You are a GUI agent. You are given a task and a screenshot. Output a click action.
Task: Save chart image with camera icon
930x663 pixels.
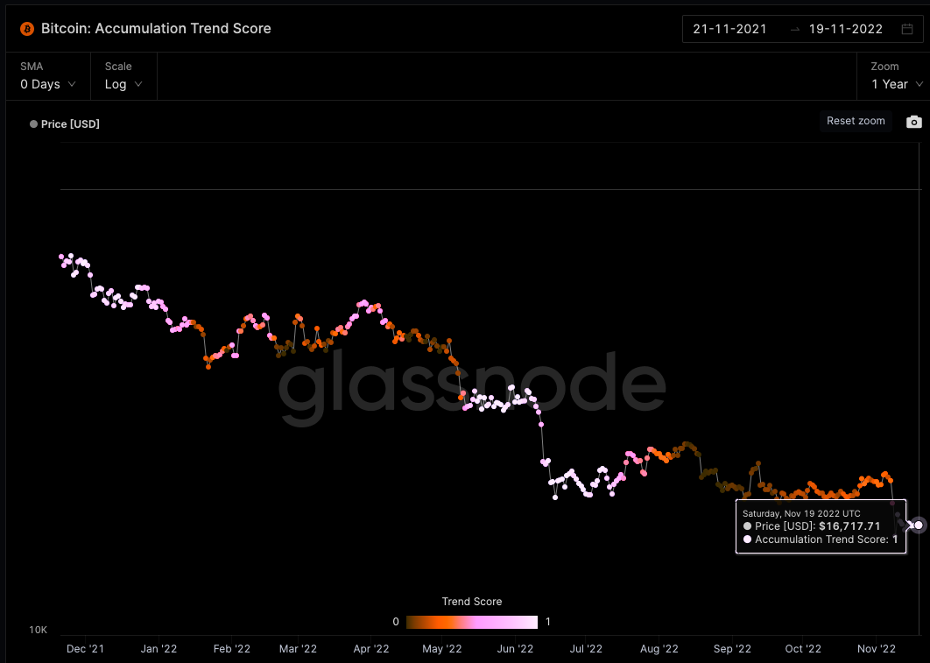tap(914, 122)
